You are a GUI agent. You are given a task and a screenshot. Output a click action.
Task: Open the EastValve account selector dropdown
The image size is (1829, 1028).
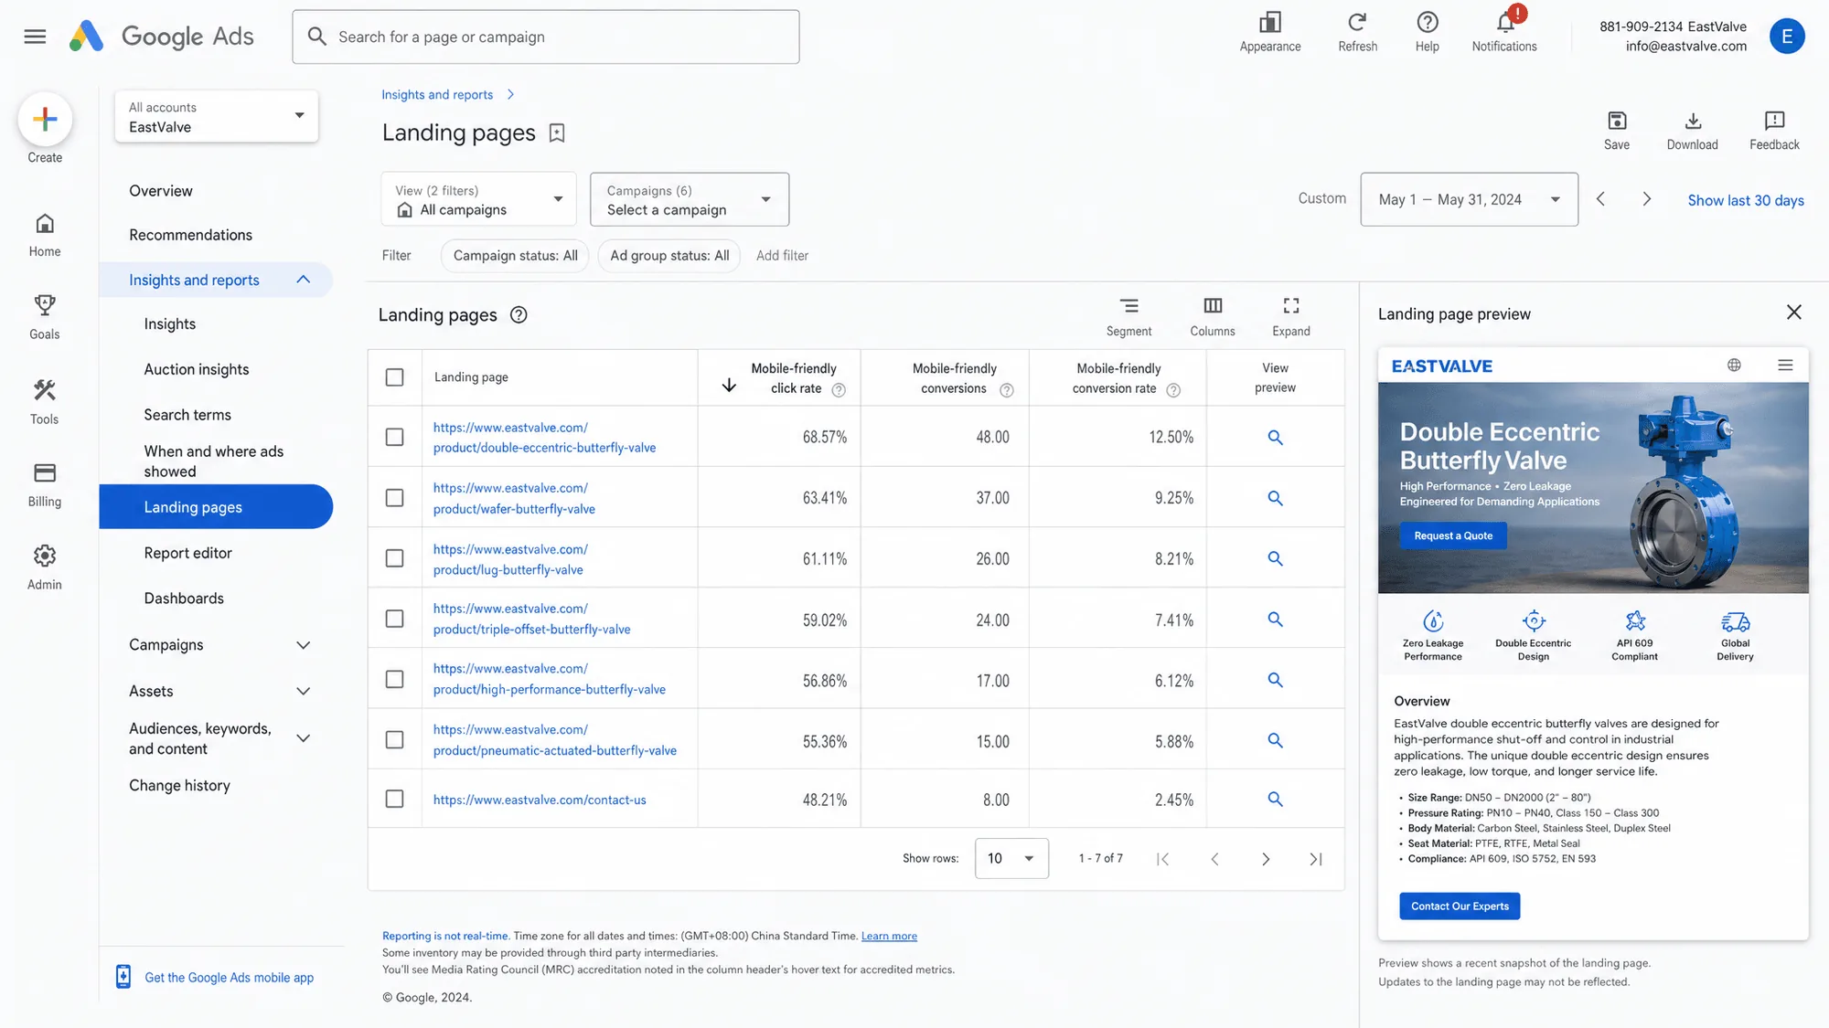coord(217,116)
